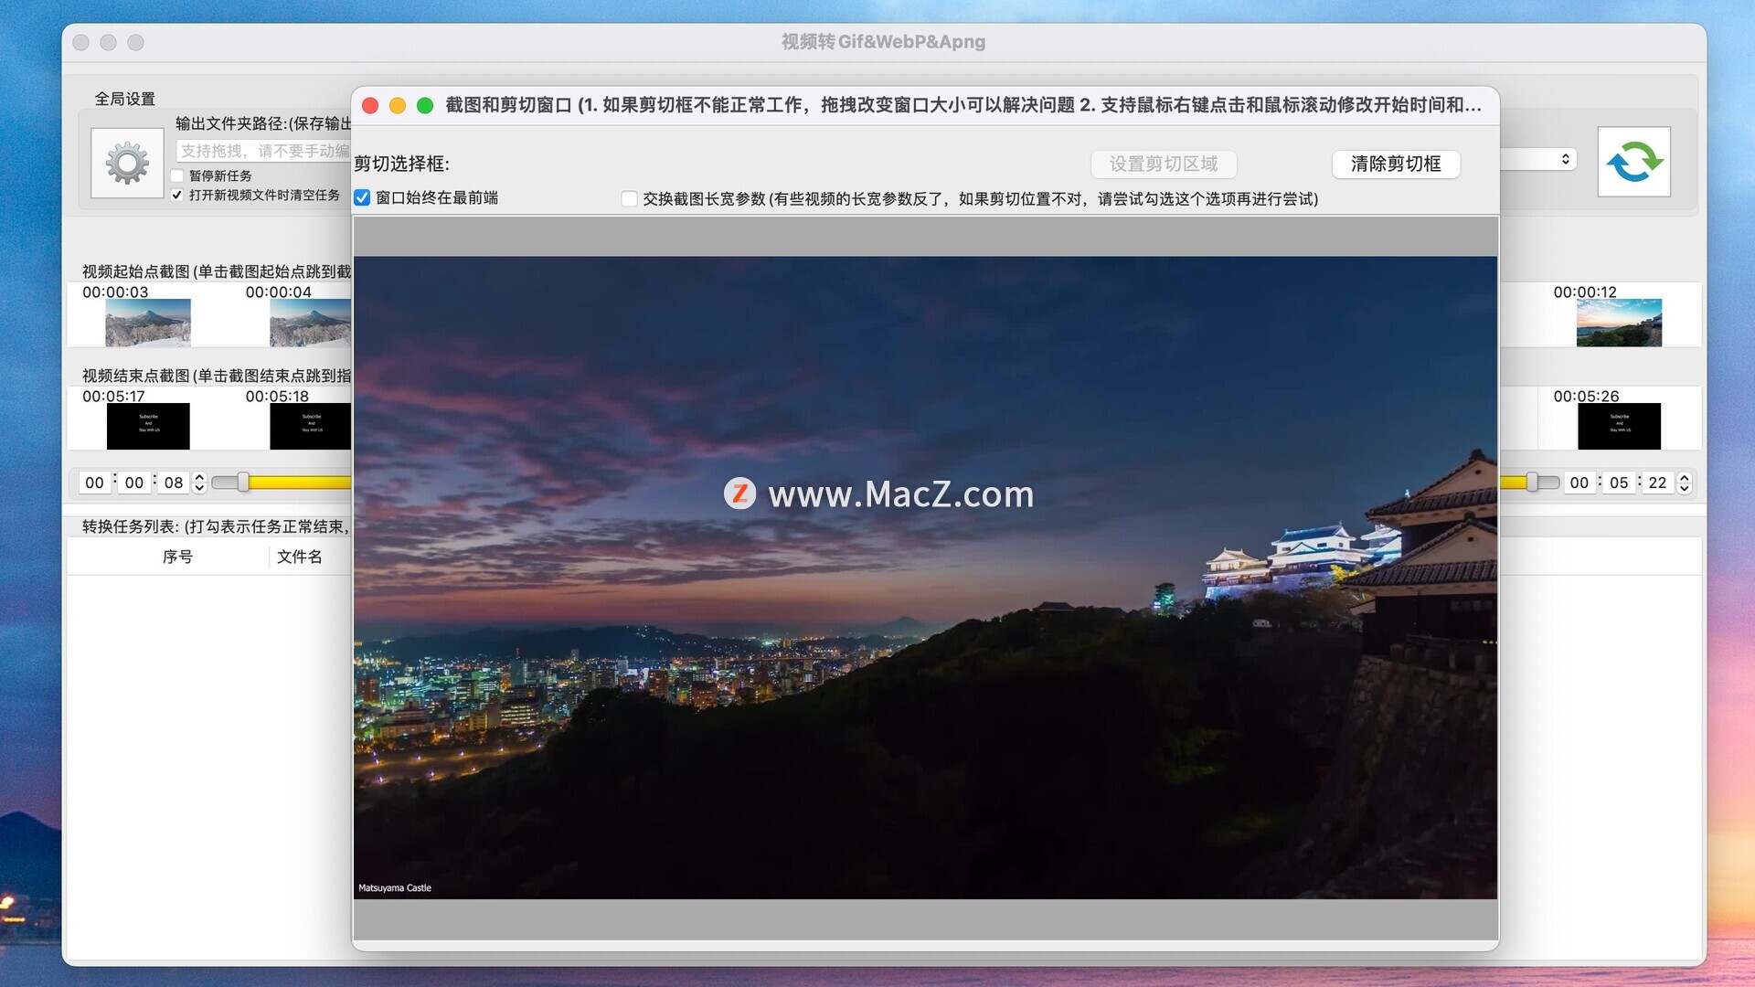Click start time seconds field 08

[174, 483]
